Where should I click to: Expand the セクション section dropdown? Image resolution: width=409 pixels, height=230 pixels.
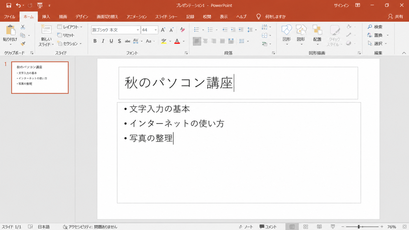tap(81, 44)
